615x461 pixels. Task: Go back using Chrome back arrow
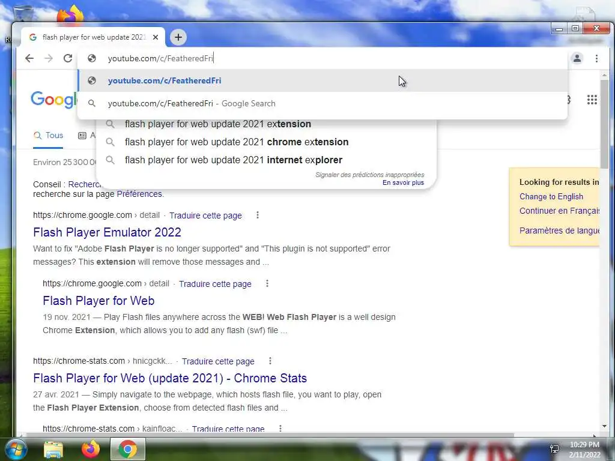(29, 58)
